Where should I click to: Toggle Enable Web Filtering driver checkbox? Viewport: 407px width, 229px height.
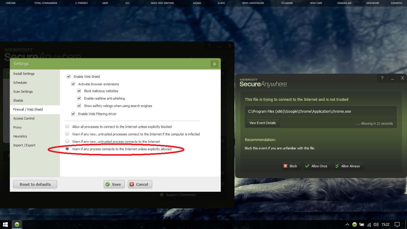click(x=73, y=114)
